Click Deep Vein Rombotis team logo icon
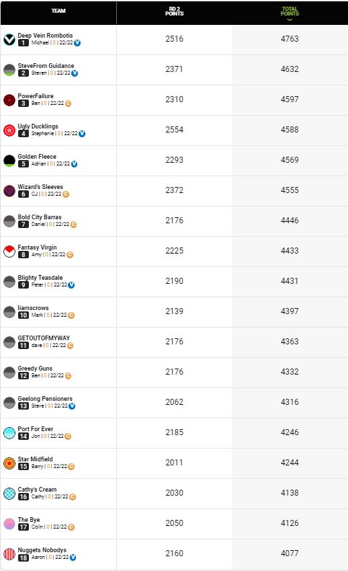Viewport: 348px width, 571px height. [9, 39]
